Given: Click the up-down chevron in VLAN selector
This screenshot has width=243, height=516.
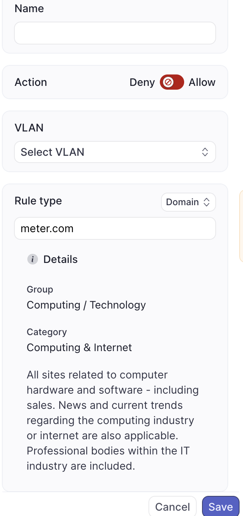Looking at the screenshot, I should (x=205, y=152).
